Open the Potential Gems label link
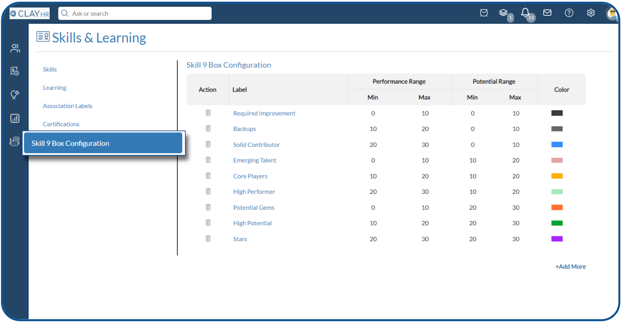 tap(254, 207)
